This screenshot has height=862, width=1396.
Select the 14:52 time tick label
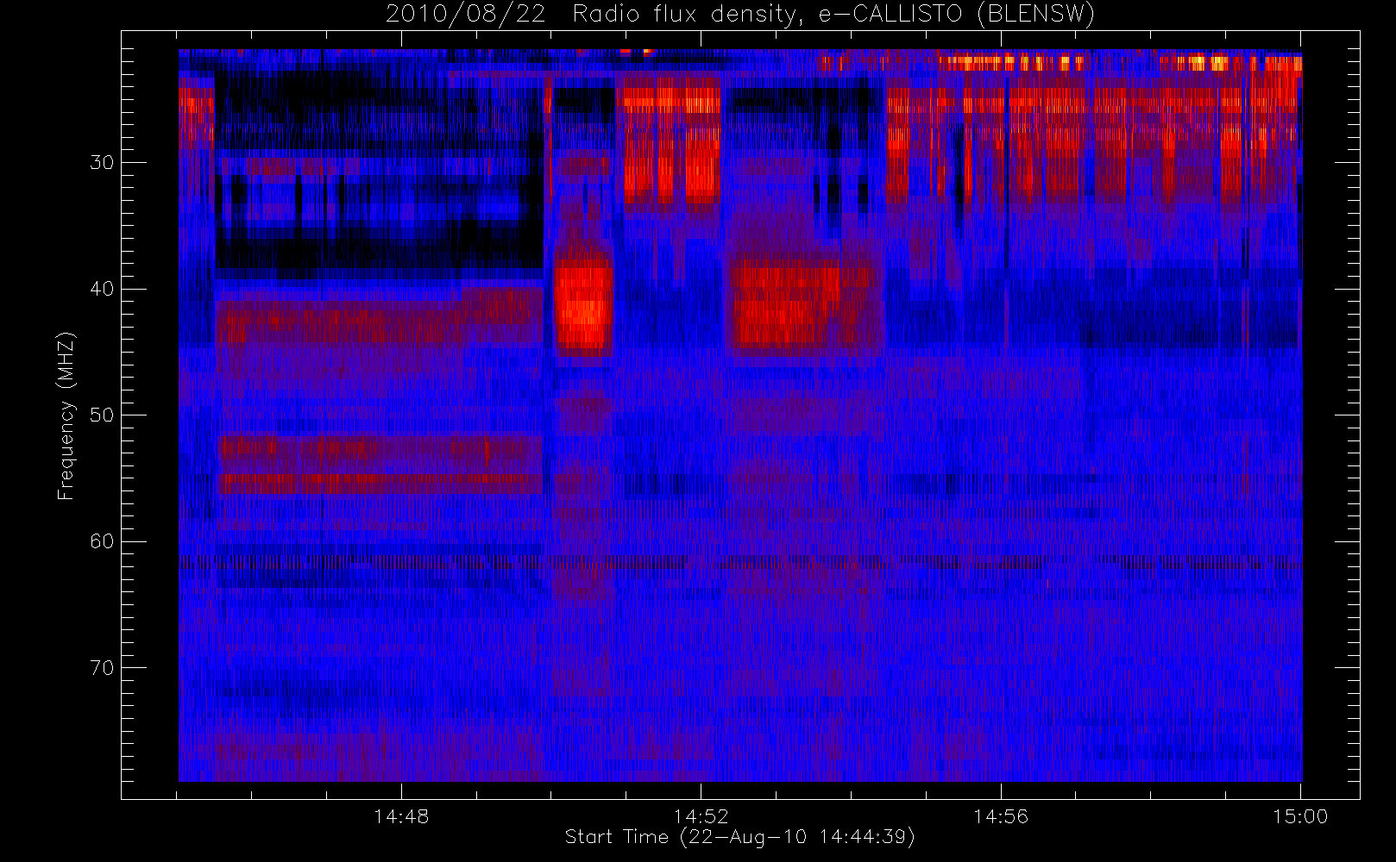pyautogui.click(x=701, y=816)
